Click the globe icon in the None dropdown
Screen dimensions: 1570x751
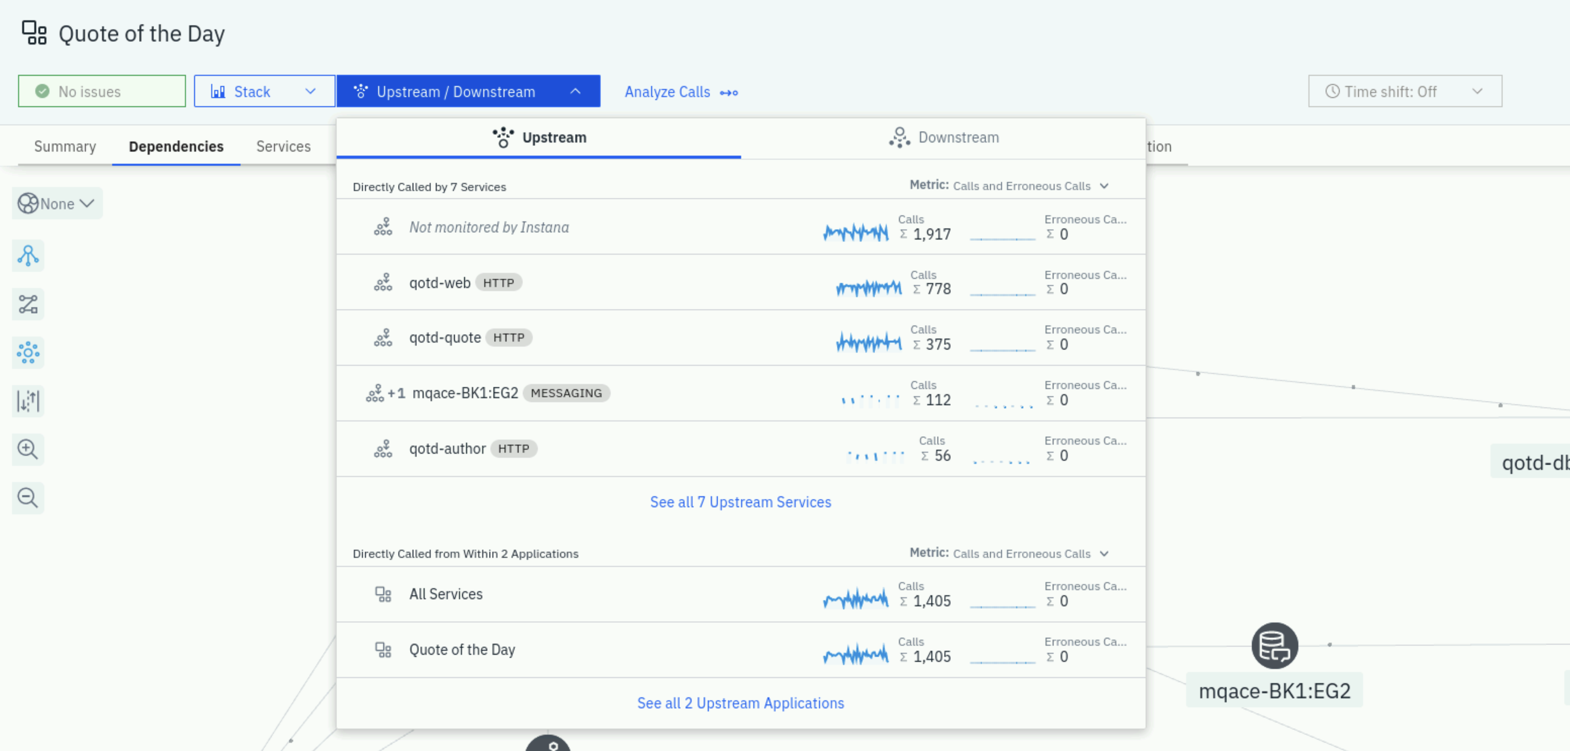tap(27, 203)
